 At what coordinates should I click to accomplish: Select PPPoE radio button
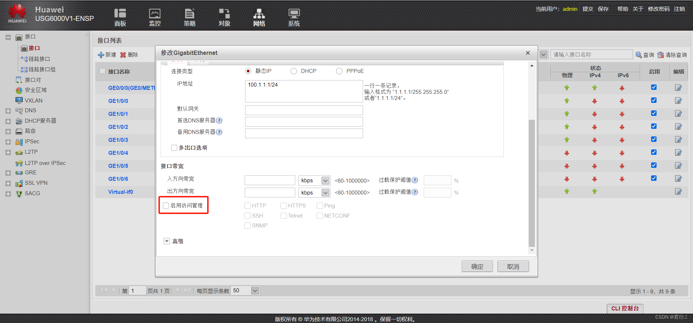click(339, 71)
